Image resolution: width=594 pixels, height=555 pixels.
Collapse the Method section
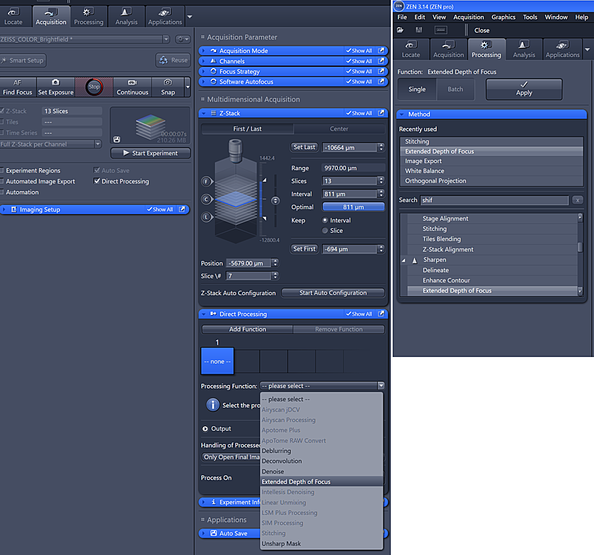click(403, 114)
